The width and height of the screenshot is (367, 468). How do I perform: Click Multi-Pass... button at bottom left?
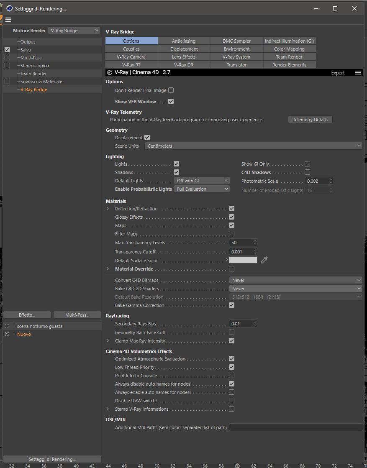[x=77, y=315]
